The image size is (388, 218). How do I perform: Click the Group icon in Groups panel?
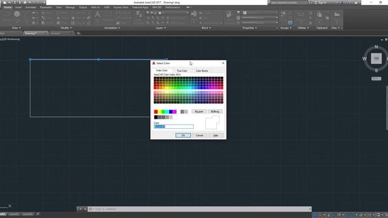pos(284,14)
